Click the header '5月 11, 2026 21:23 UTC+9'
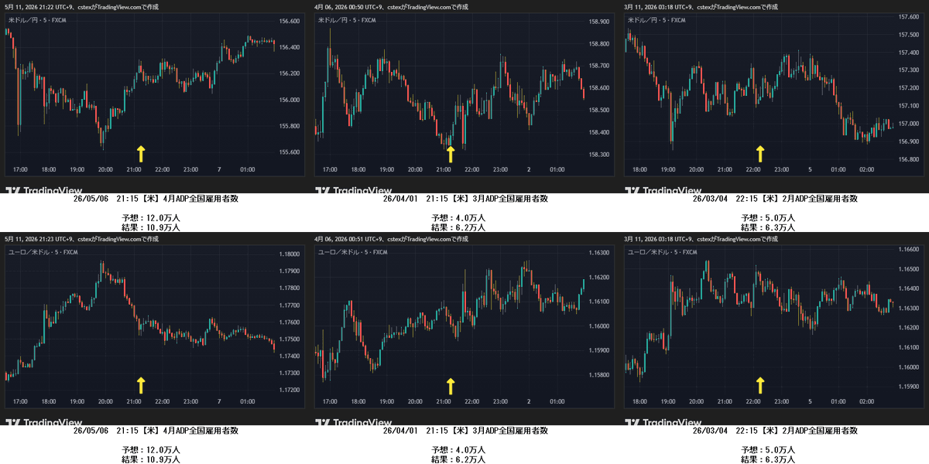 tap(37, 239)
